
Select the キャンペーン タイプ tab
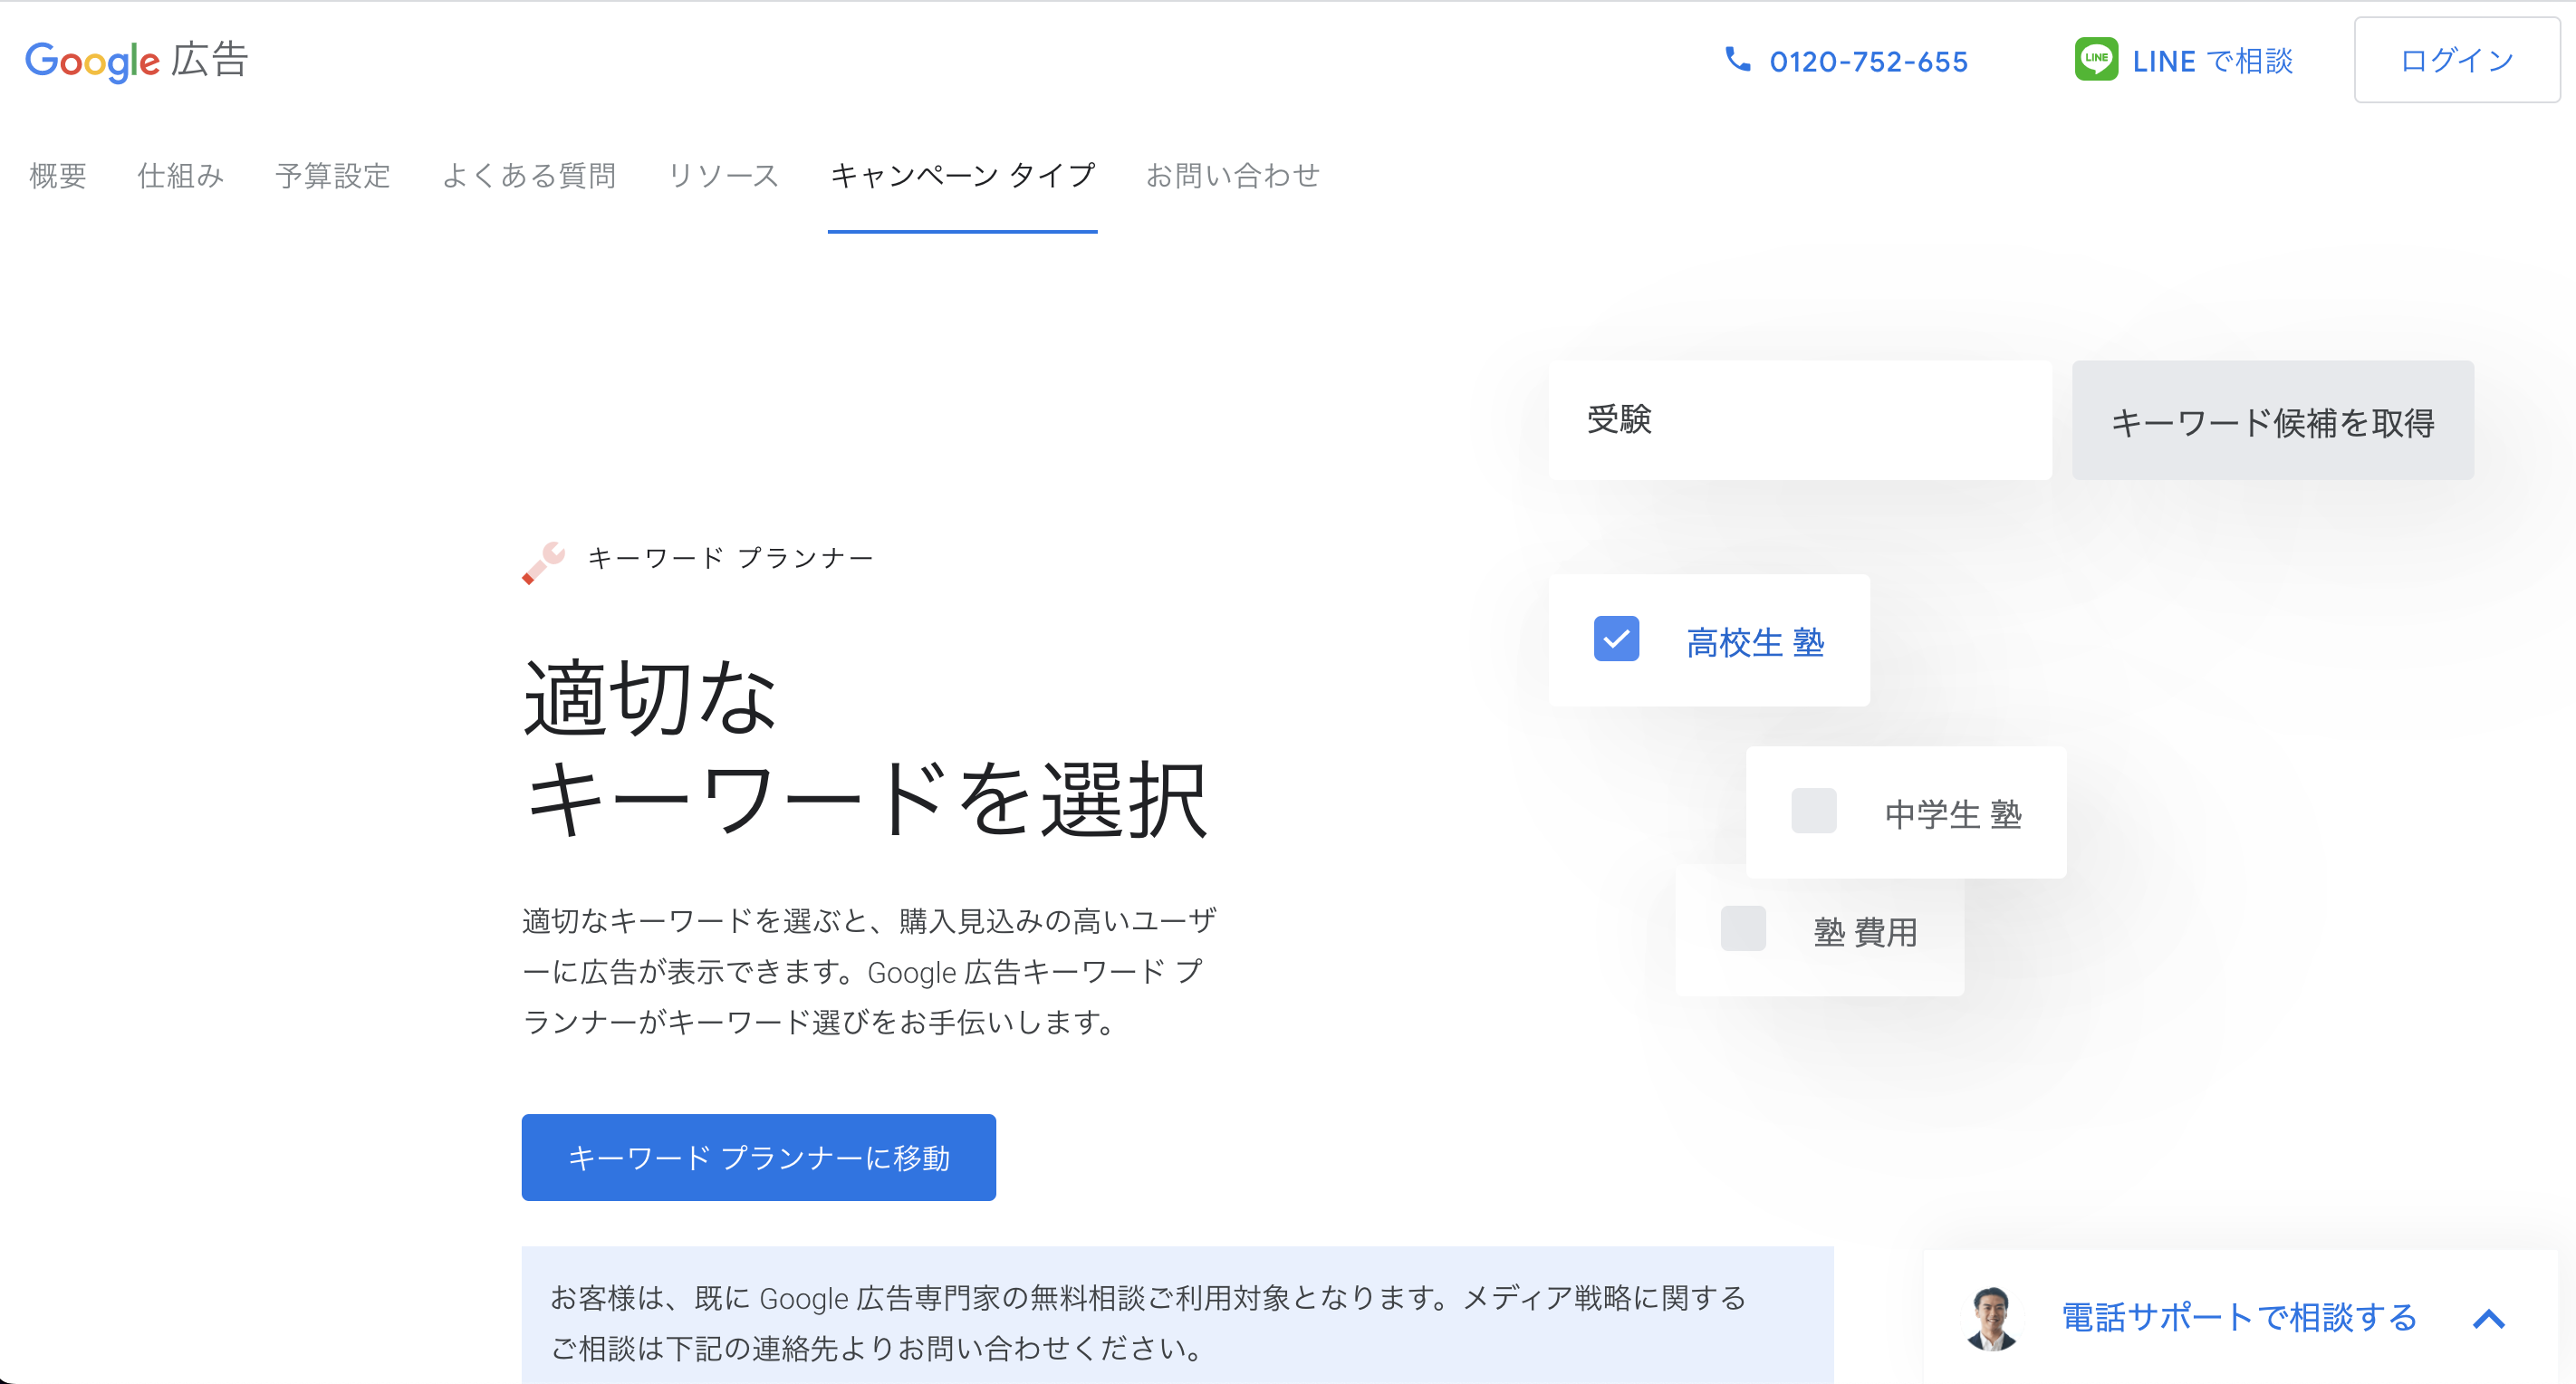[x=963, y=176]
